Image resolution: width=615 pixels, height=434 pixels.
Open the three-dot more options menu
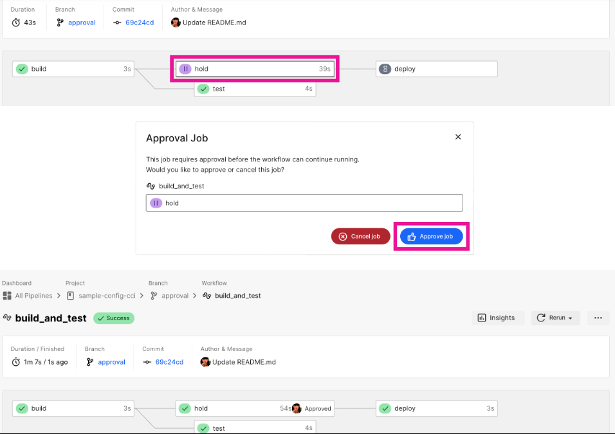pyautogui.click(x=598, y=318)
